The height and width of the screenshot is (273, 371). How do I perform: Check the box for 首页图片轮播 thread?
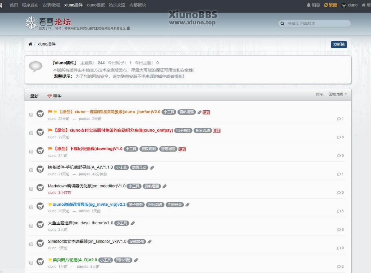click(31, 263)
